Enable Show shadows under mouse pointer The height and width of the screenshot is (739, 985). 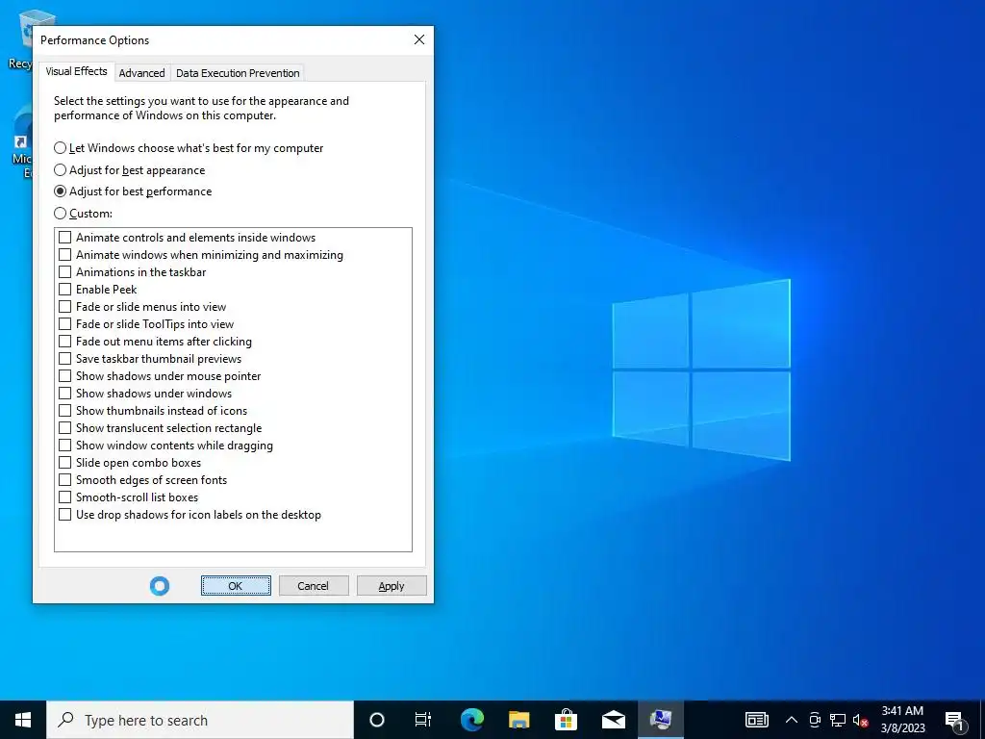[64, 376]
